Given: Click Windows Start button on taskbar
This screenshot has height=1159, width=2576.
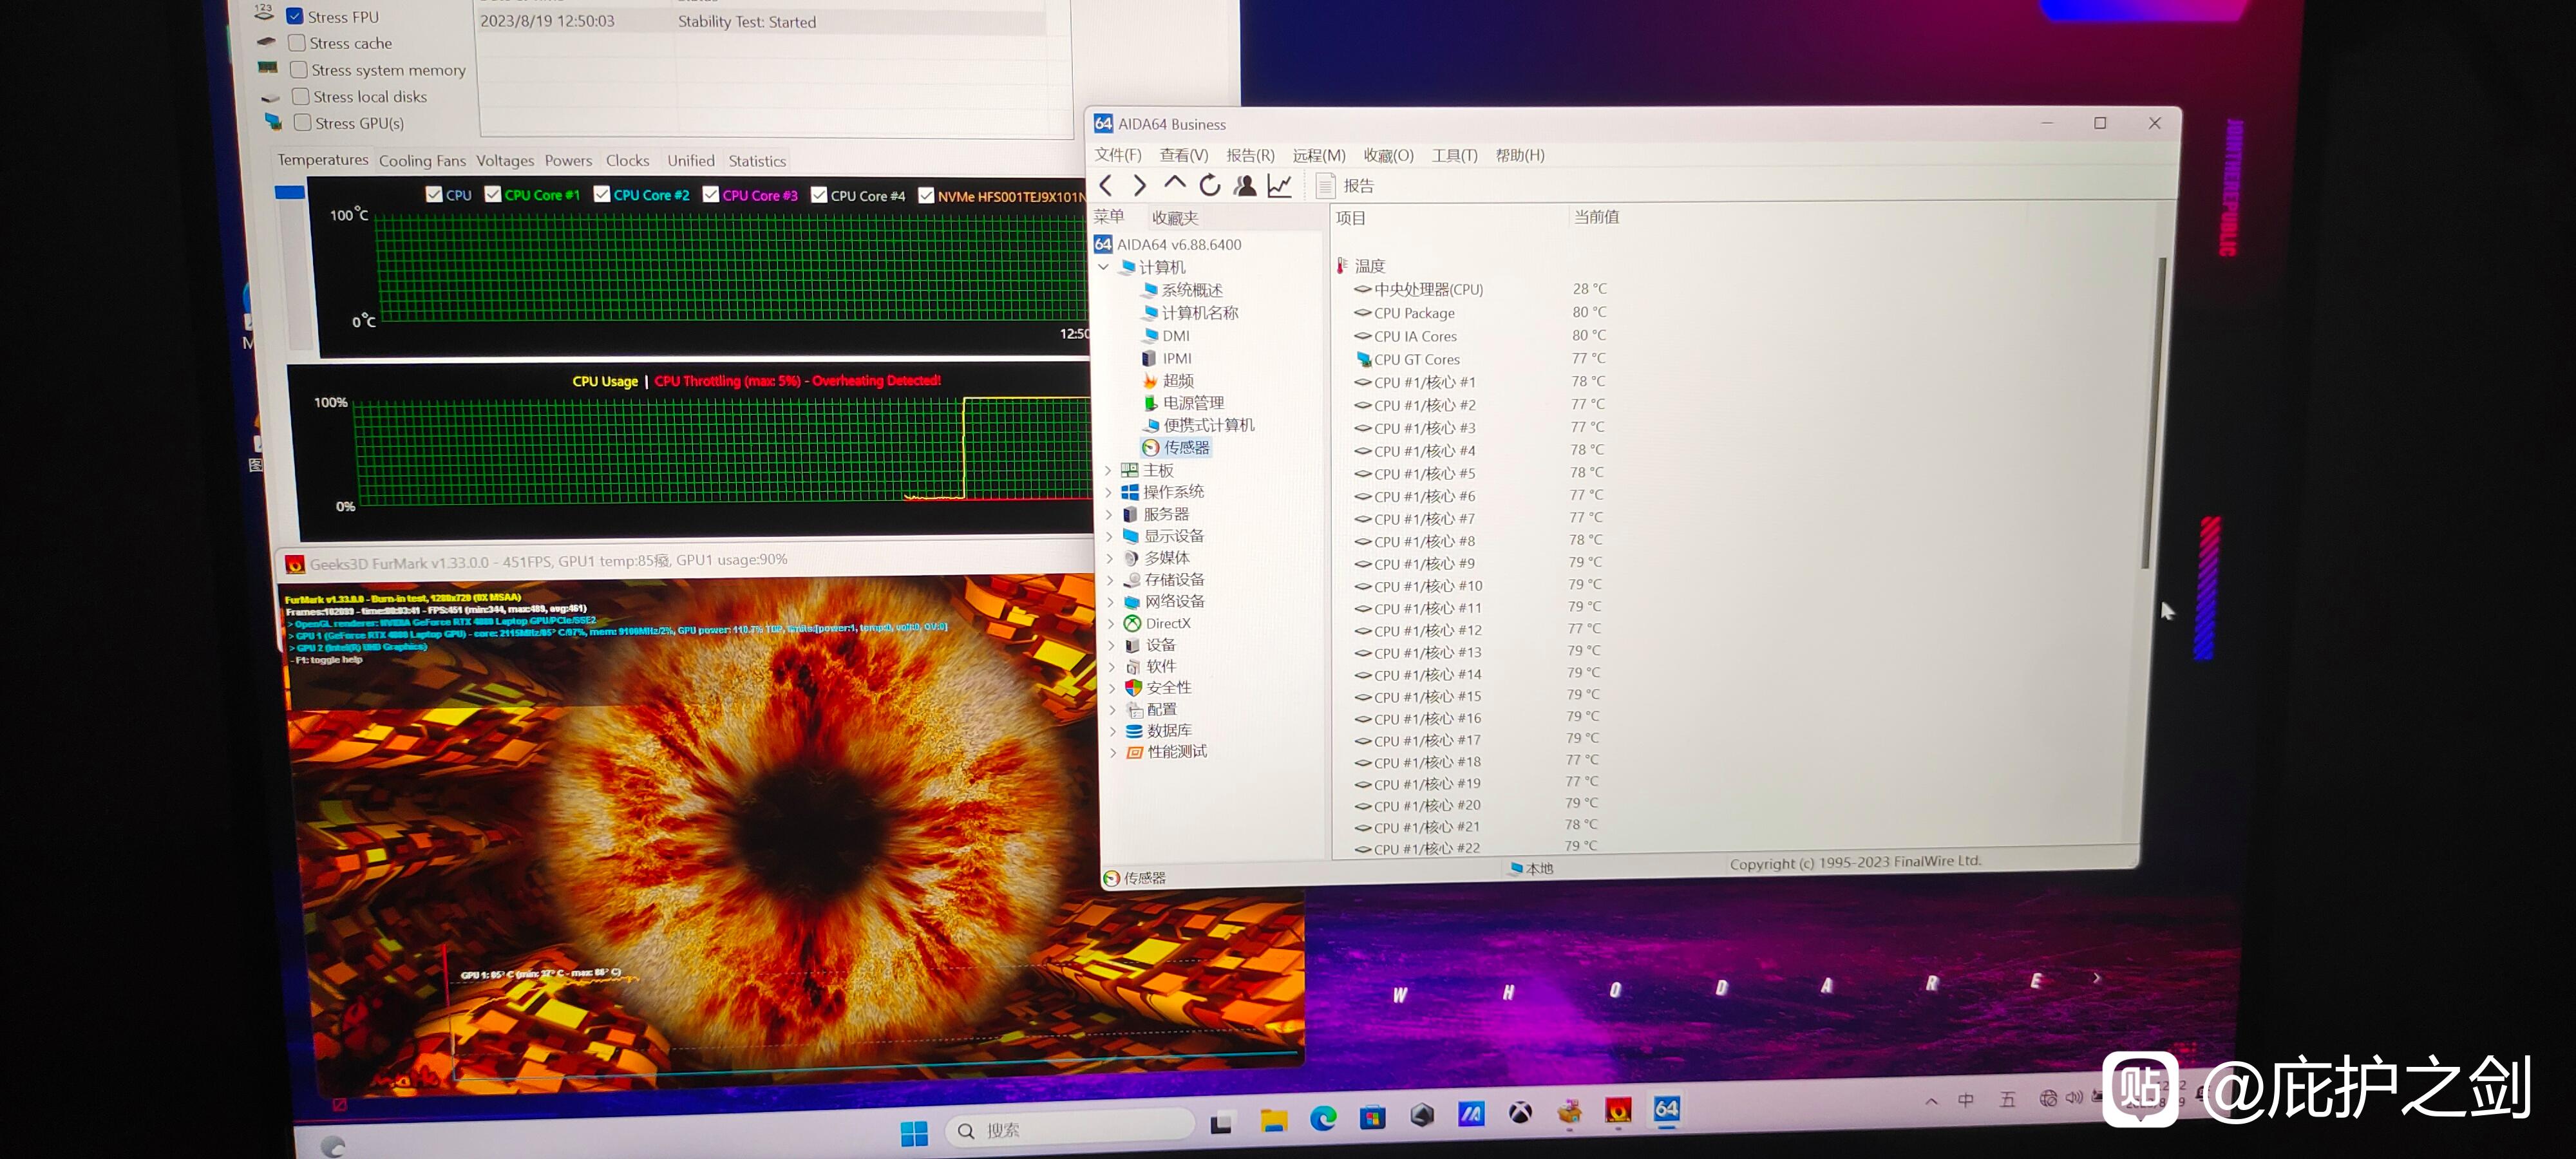Looking at the screenshot, I should pos(914,1133).
